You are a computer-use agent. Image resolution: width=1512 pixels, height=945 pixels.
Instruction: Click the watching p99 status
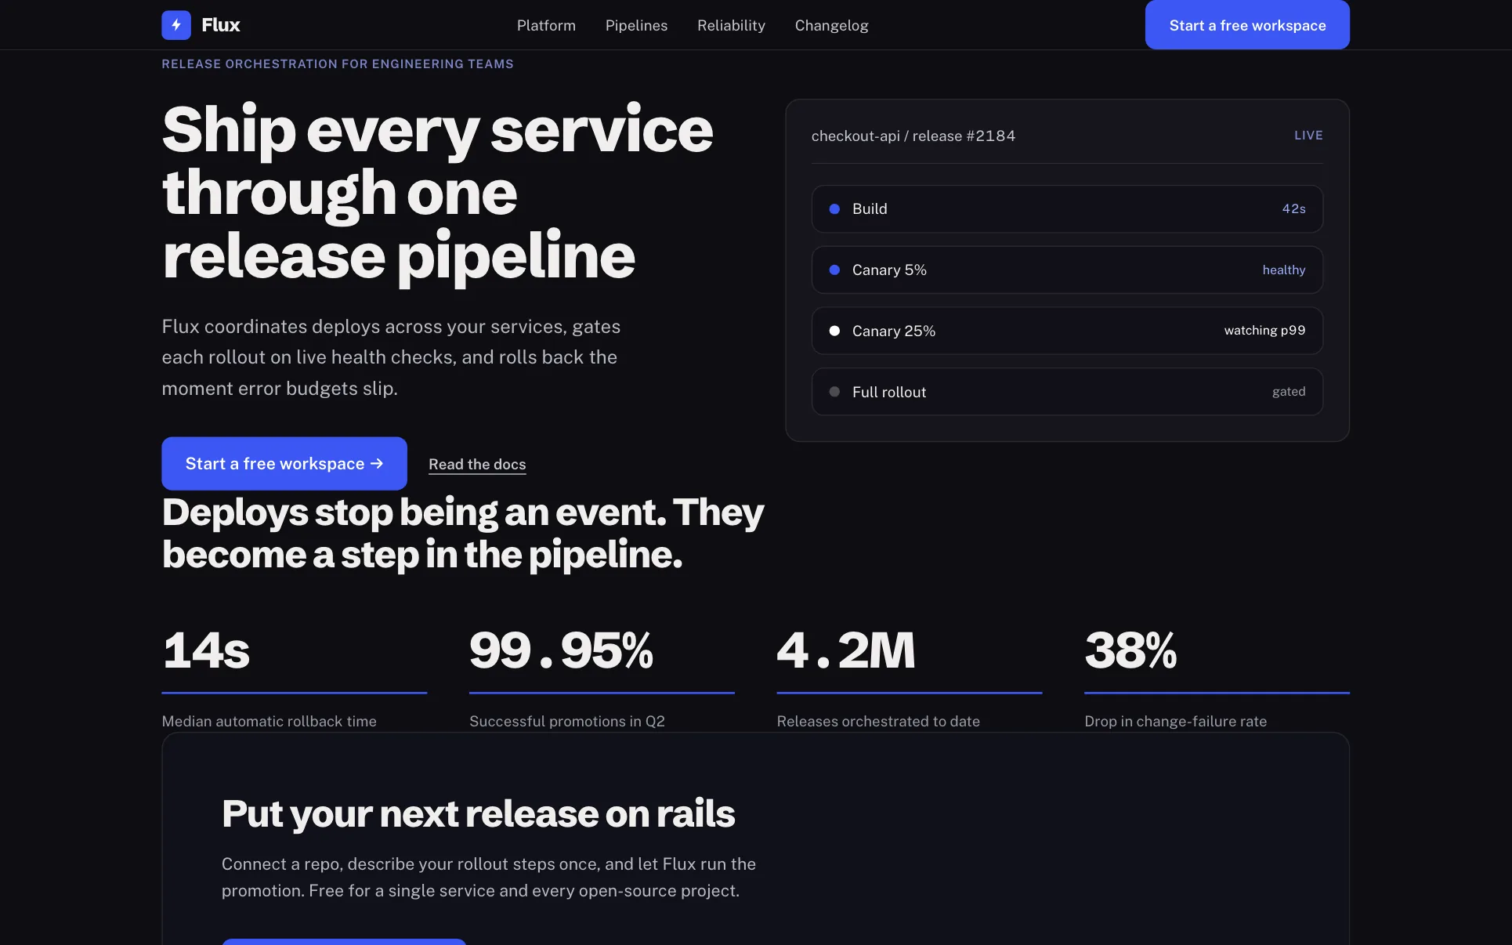coord(1264,331)
